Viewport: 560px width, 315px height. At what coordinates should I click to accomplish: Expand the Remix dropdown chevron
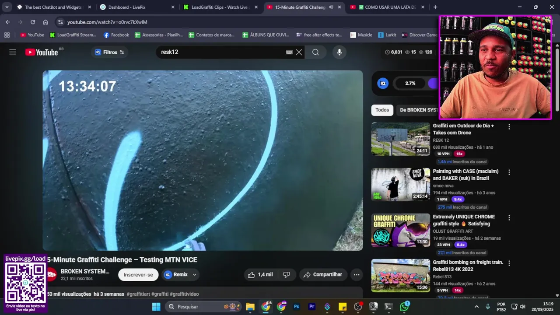click(194, 275)
